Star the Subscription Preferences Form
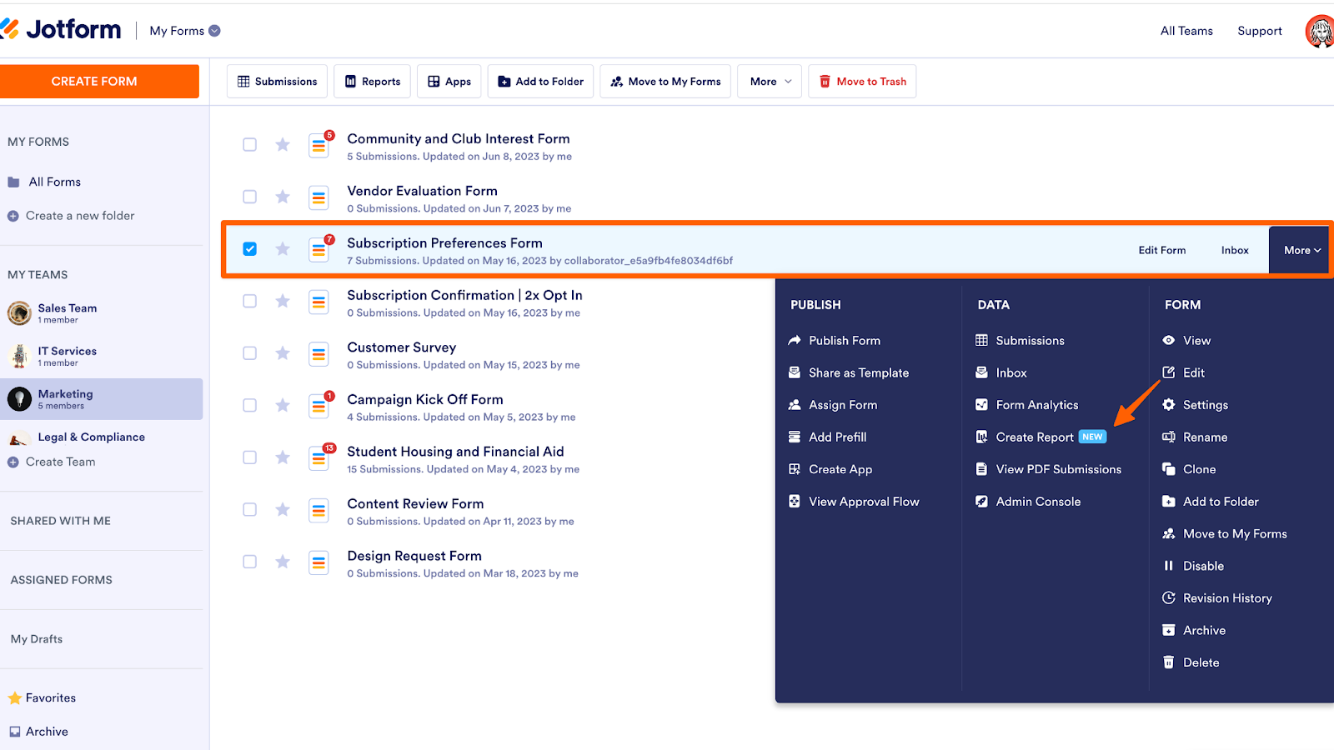The width and height of the screenshot is (1334, 750). (x=283, y=249)
